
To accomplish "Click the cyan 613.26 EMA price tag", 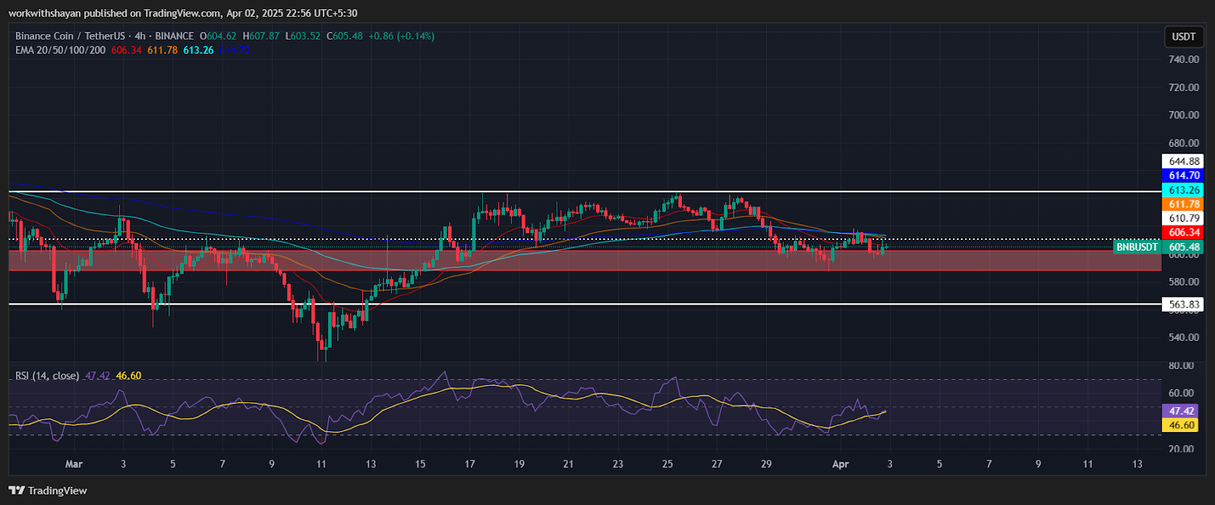I will tap(1183, 190).
